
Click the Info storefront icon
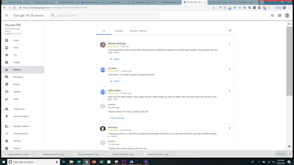pyautogui.click(x=7, y=55)
